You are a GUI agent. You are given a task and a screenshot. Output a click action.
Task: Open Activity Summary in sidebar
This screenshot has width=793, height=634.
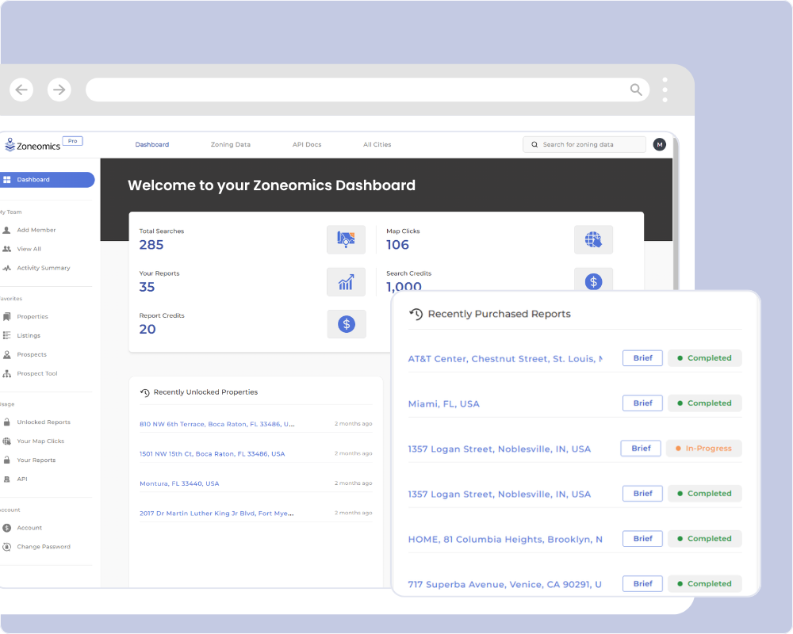click(x=44, y=268)
